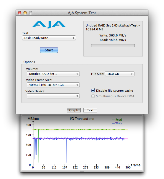This screenshot has width=164, height=179.
Task: Click the AJA logo
Action: [49, 24]
